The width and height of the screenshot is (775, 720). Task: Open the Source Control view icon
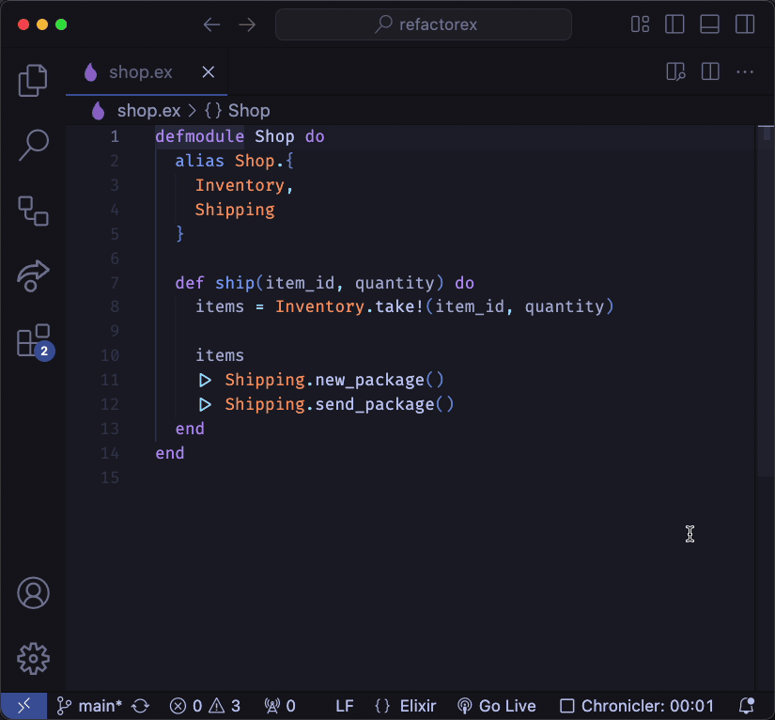34,211
